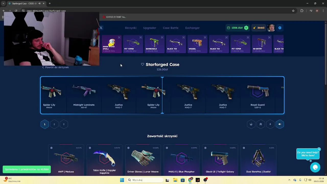Open the Skrzynki menu item
Screen dimensions: 327x184
[x=131, y=28]
